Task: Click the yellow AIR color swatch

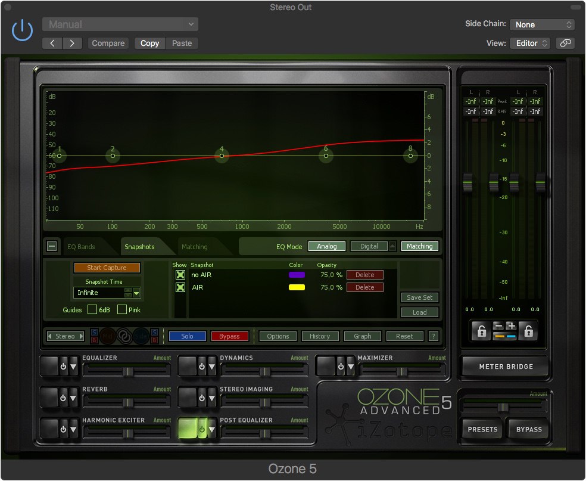Action: click(x=297, y=287)
